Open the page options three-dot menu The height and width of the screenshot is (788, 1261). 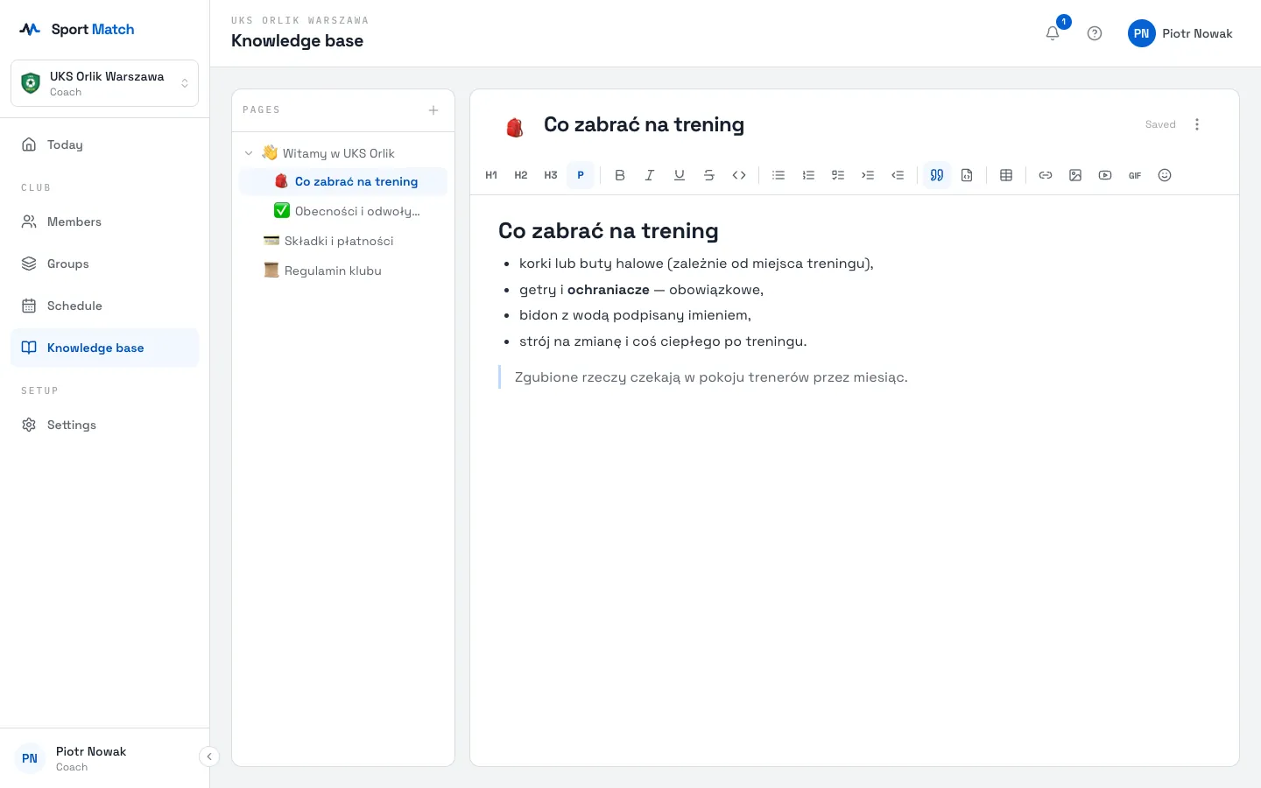click(1197, 124)
